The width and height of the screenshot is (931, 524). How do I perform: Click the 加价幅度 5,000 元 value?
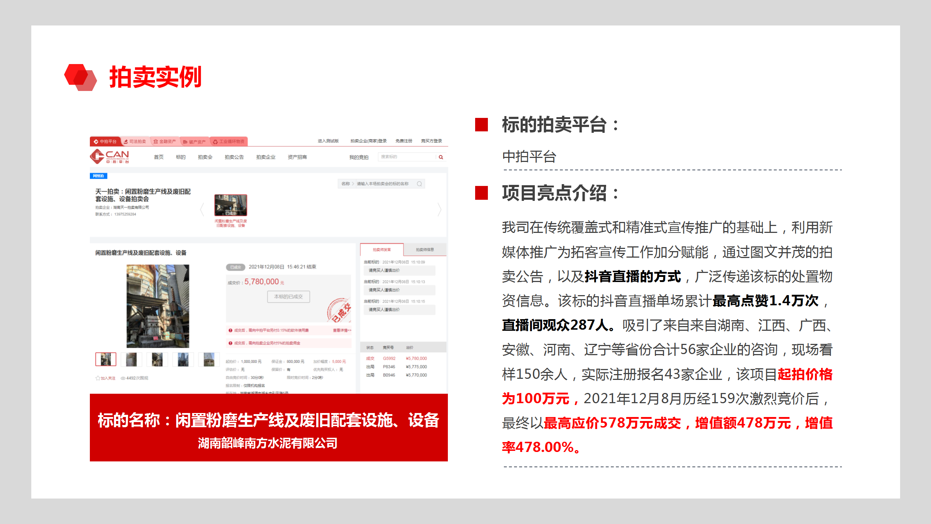339,362
